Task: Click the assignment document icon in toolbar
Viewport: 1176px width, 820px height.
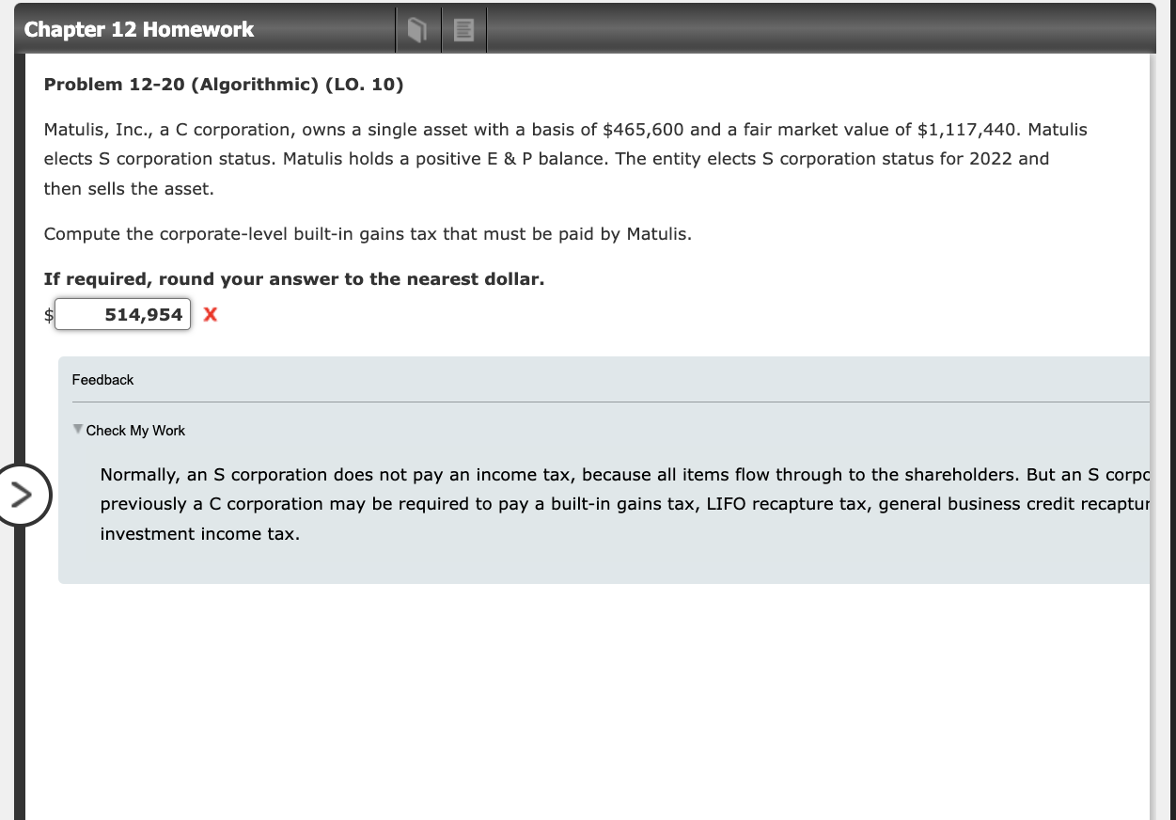Action: point(463,29)
